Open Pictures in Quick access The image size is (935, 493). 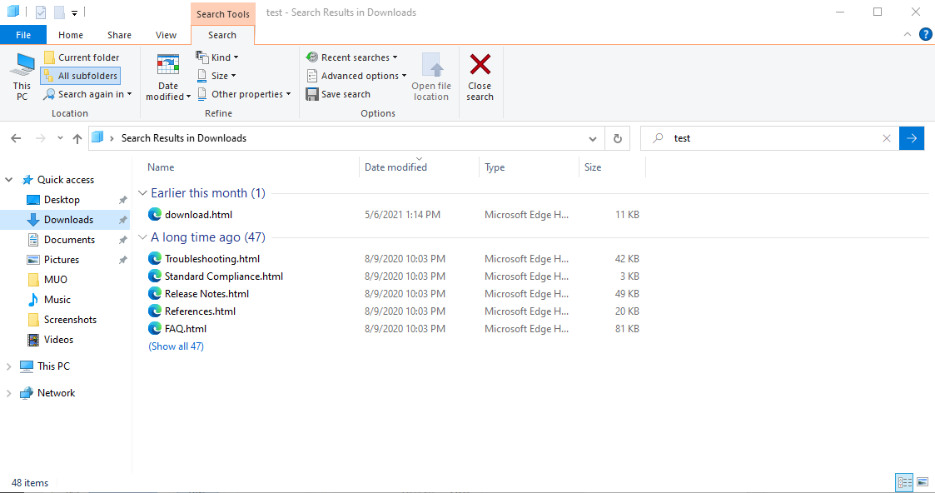coord(62,260)
